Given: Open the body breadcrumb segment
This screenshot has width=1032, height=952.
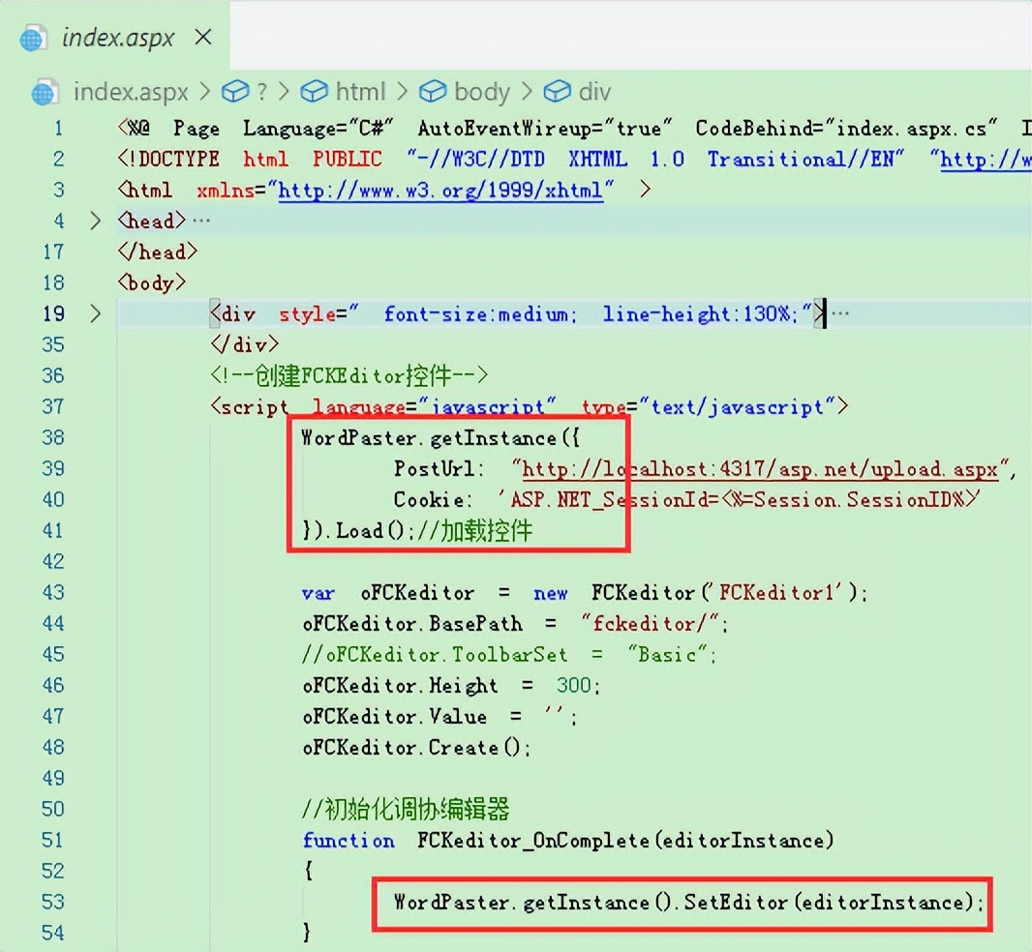Looking at the screenshot, I should point(482,92).
